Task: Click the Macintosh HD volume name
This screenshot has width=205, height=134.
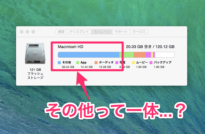Action: tap(70, 47)
